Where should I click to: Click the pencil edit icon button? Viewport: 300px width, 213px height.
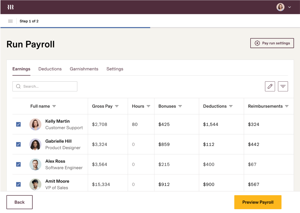pyautogui.click(x=270, y=87)
